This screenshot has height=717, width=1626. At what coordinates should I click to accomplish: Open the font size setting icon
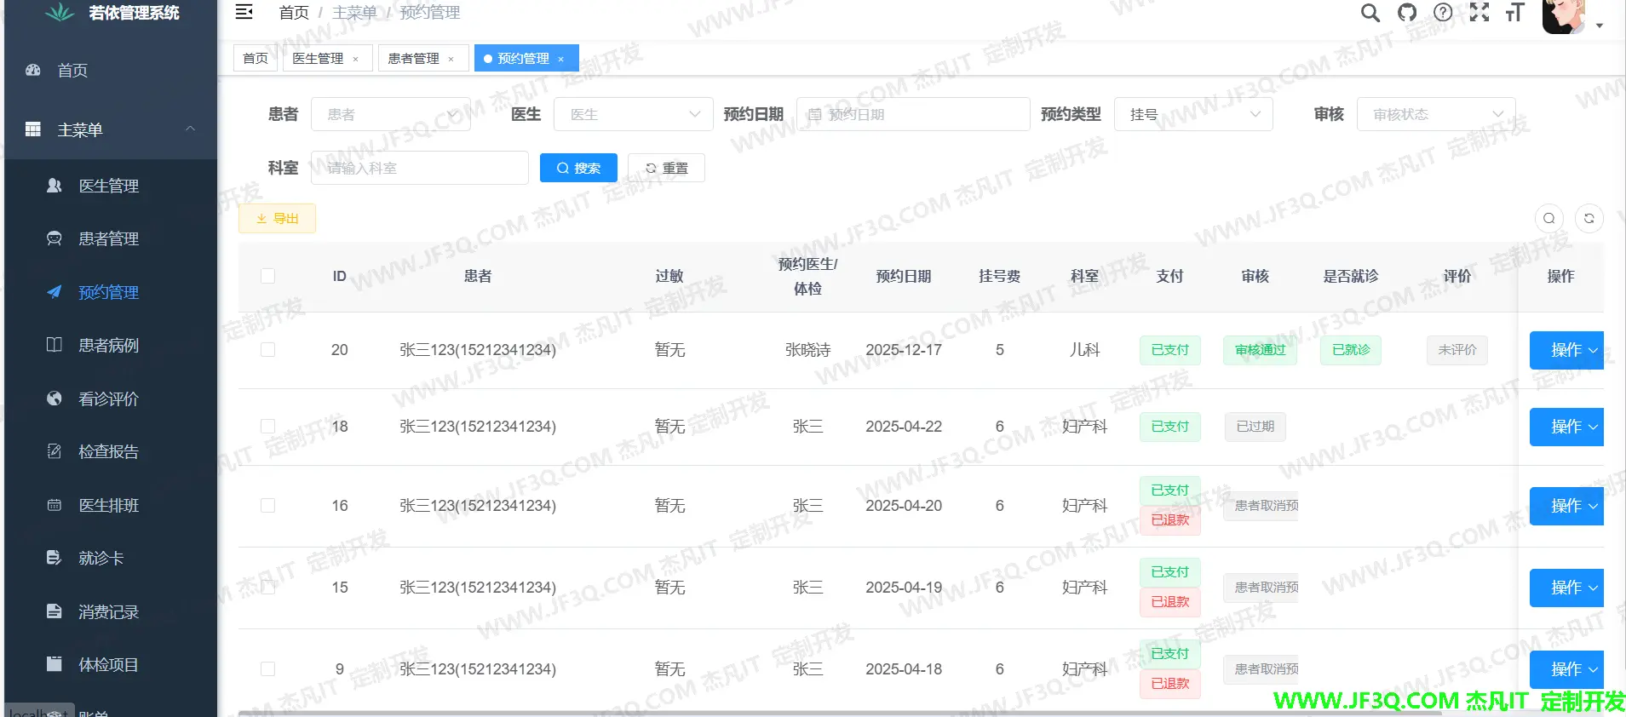point(1515,13)
